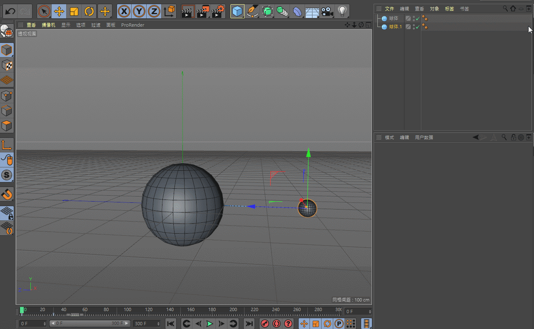The width and height of the screenshot is (534, 329).
Task: Select the 球体 object in the Object Manager
Action: (394, 18)
